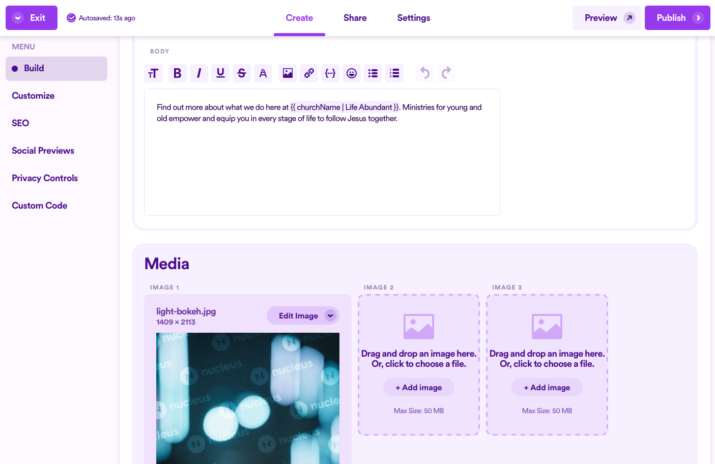Viewport: 715px width, 464px height.
Task: Click the chevron icon on Publish
Action: [698, 18]
